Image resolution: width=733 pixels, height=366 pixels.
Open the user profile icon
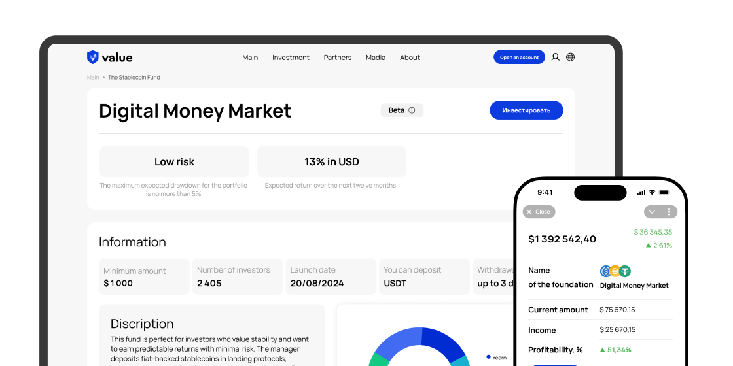[x=556, y=57]
